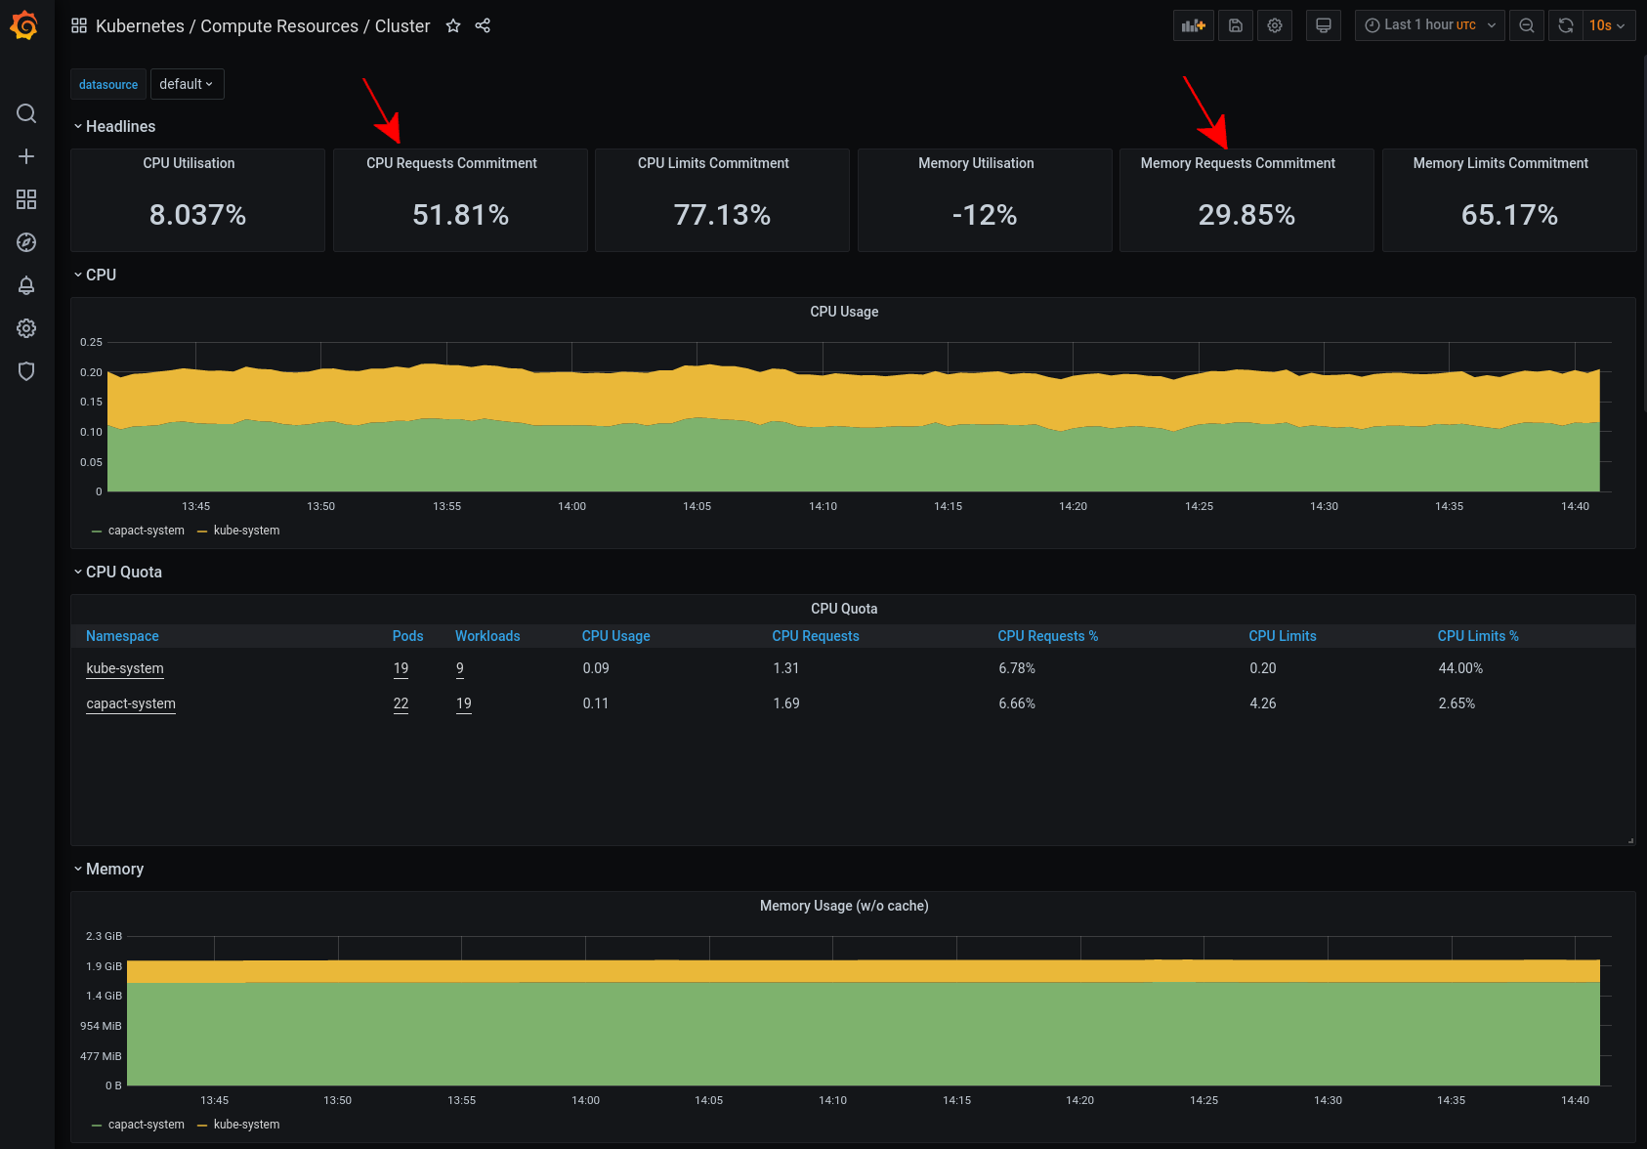
Task: Star this dashboard
Action: [x=452, y=26]
